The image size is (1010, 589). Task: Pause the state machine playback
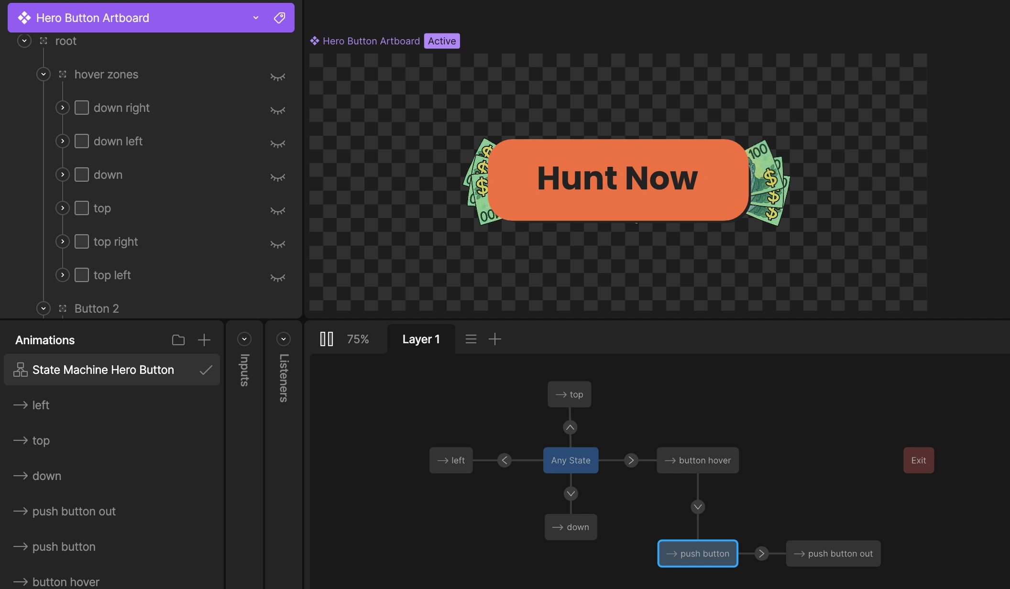point(327,339)
